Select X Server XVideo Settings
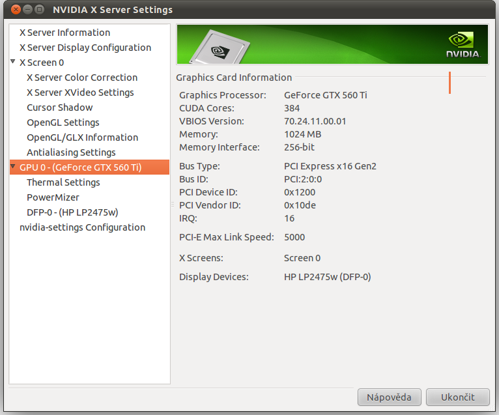Image resolution: width=499 pixels, height=415 pixels. pos(80,93)
